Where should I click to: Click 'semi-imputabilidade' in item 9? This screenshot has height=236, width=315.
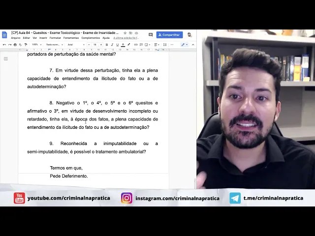[48, 152]
